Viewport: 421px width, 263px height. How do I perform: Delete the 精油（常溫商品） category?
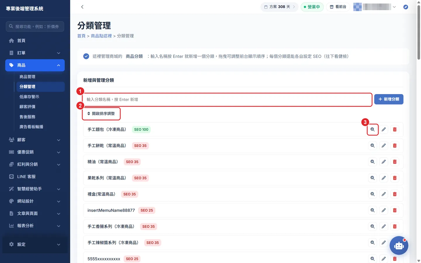[x=395, y=162]
